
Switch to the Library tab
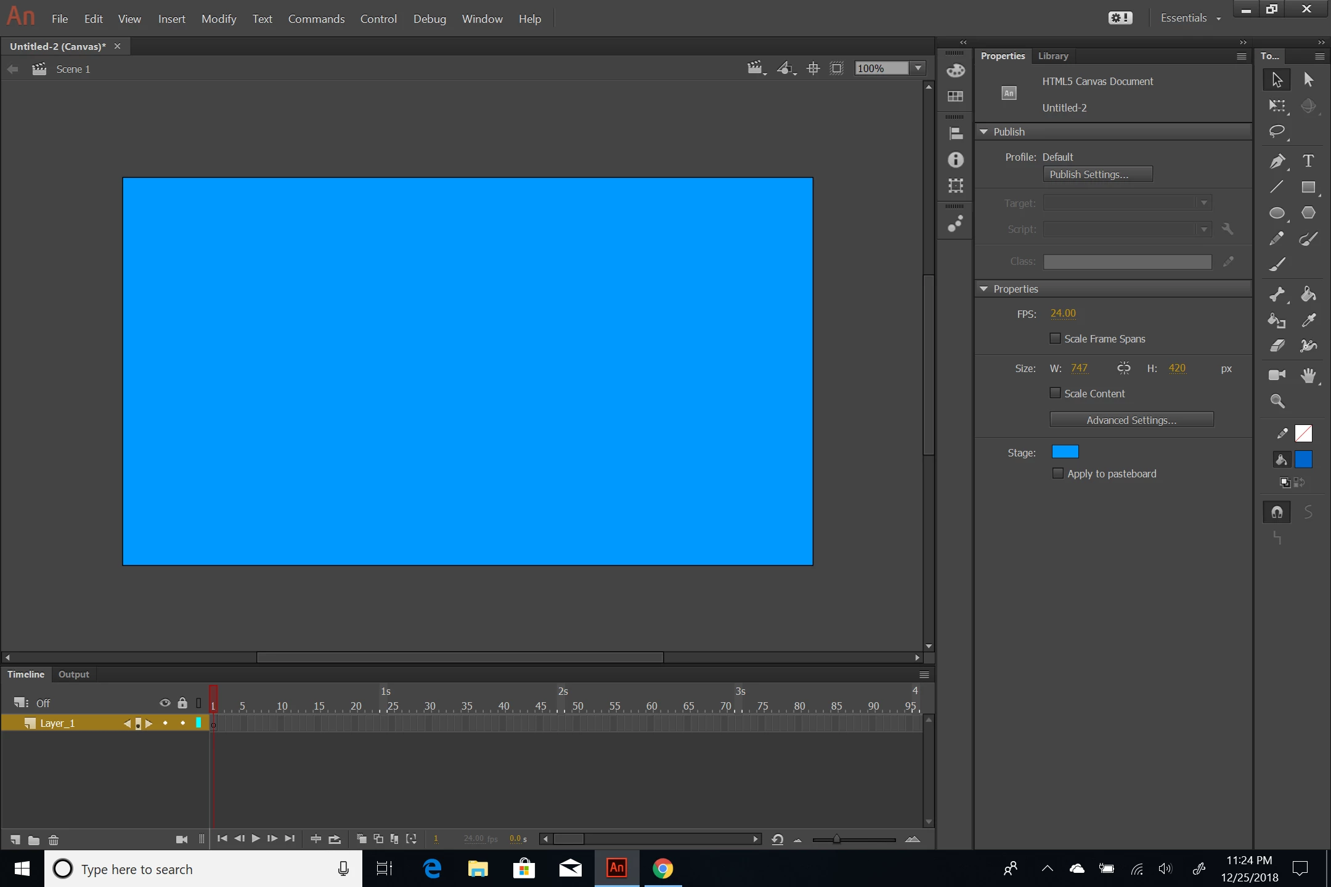click(1052, 56)
